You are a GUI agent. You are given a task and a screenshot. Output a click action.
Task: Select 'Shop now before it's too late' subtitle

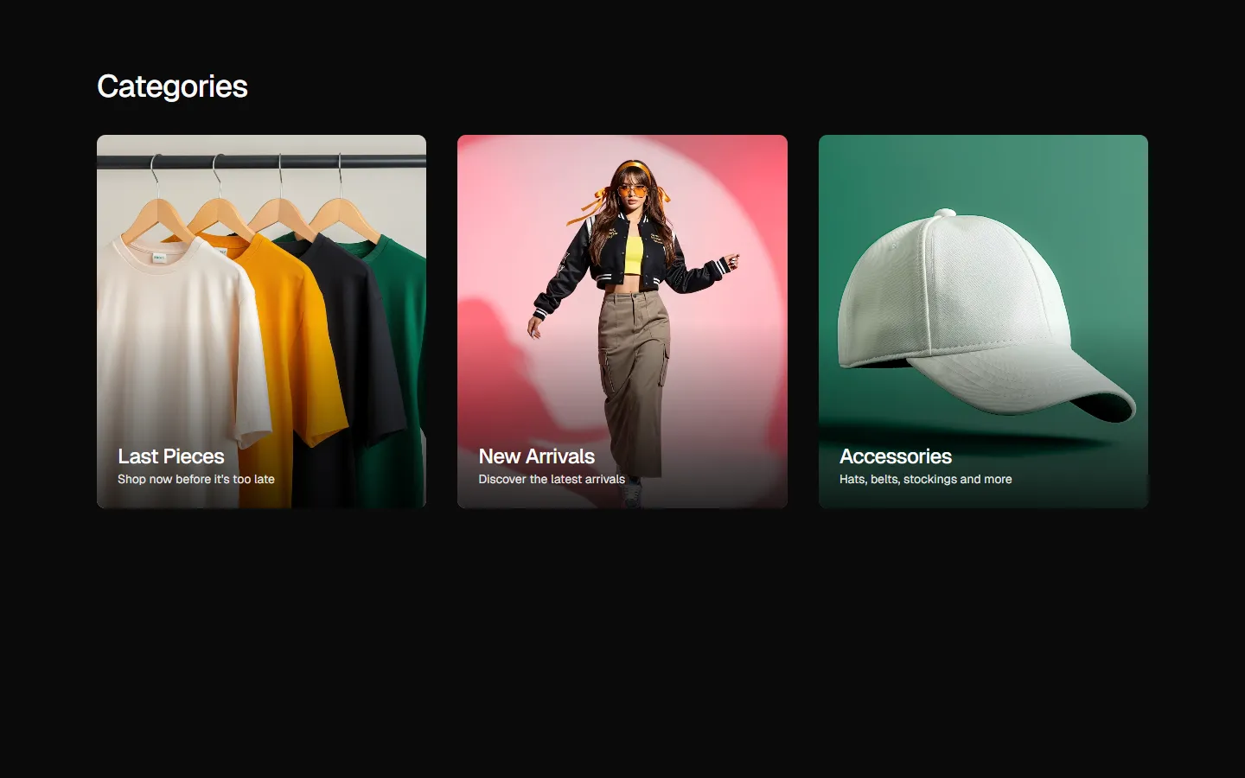point(195,479)
